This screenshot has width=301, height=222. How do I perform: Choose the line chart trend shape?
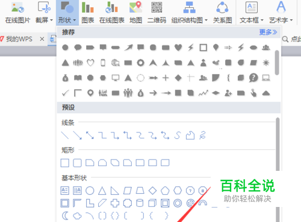click(203, 93)
